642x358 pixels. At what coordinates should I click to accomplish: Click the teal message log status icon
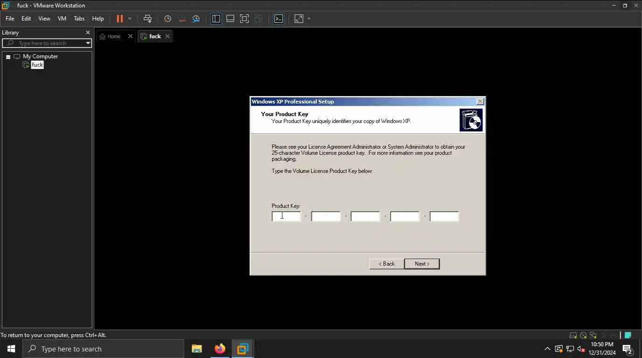628,335
